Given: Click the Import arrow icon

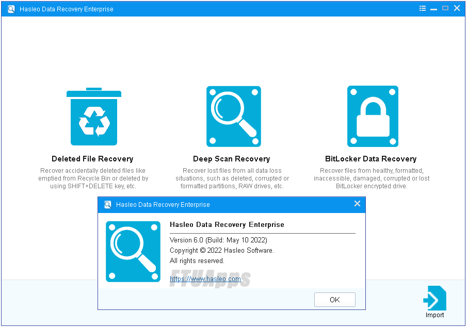Looking at the screenshot, I should pos(435,298).
